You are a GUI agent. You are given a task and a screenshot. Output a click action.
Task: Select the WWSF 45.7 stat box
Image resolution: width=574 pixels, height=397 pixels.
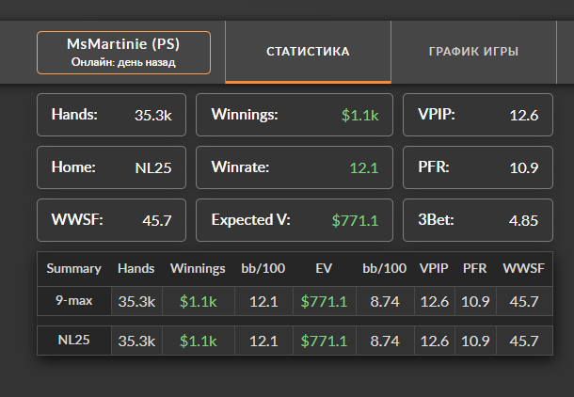coord(111,220)
